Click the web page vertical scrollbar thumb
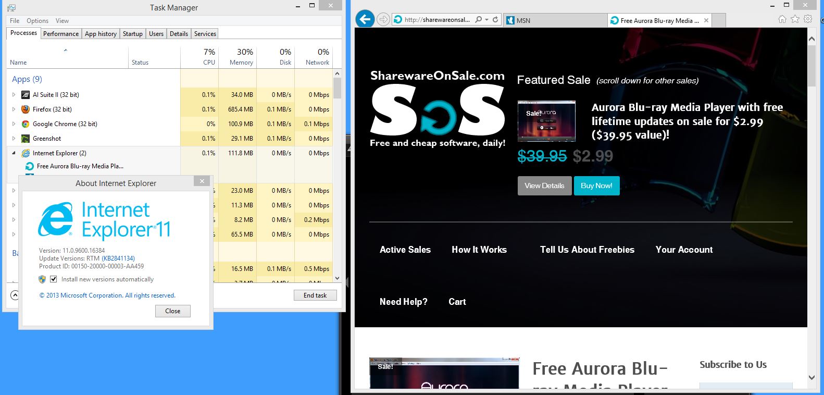The image size is (824, 395). tap(811, 66)
